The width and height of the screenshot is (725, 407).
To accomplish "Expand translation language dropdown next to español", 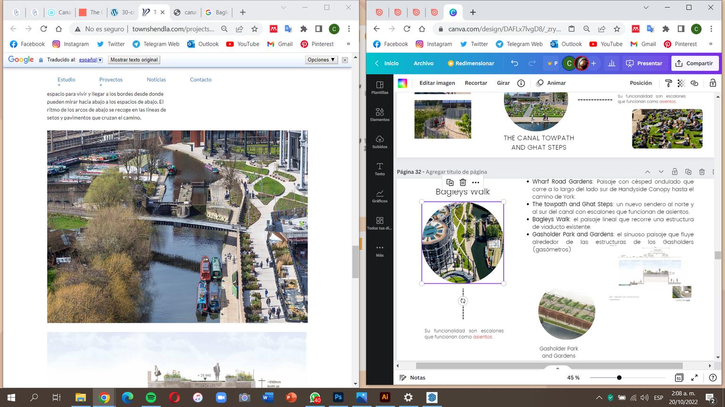I will pos(100,60).
